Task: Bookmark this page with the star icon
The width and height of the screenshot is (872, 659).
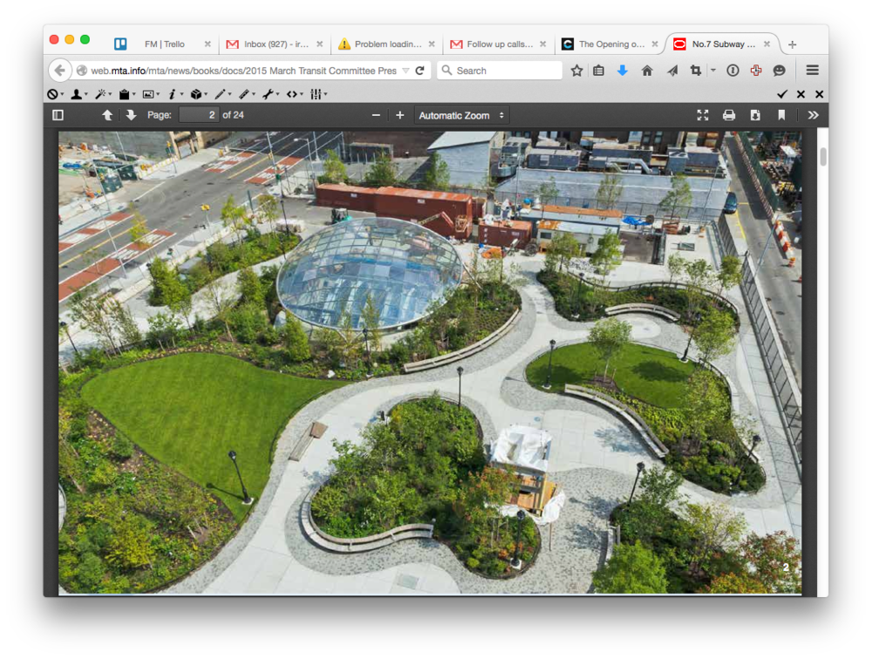Action: [x=576, y=71]
